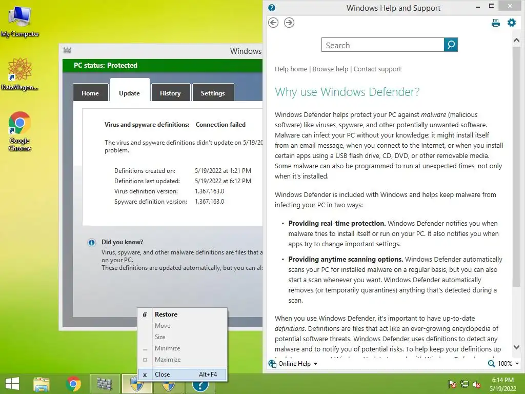Viewport: 525px width, 394px height.
Task: Open the History tab in Defender
Action: click(170, 93)
